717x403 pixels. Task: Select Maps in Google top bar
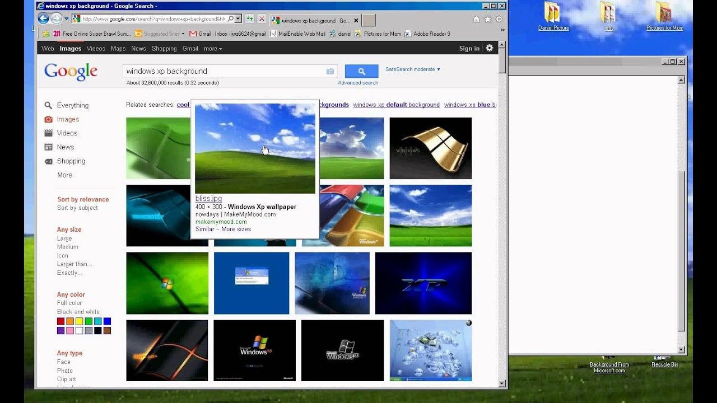point(118,49)
